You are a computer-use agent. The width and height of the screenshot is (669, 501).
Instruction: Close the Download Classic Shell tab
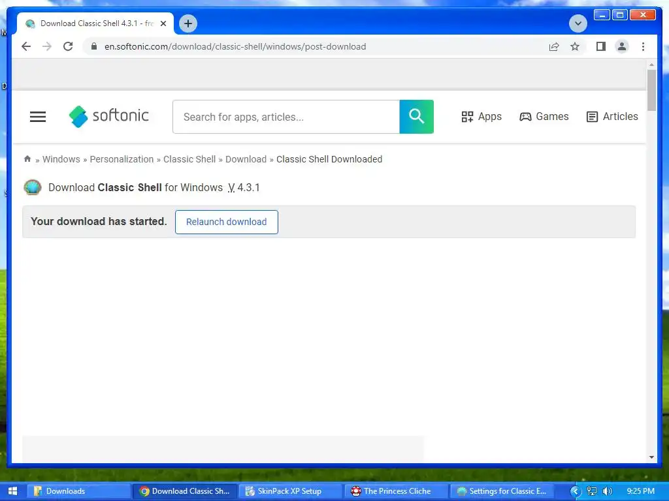tap(163, 23)
